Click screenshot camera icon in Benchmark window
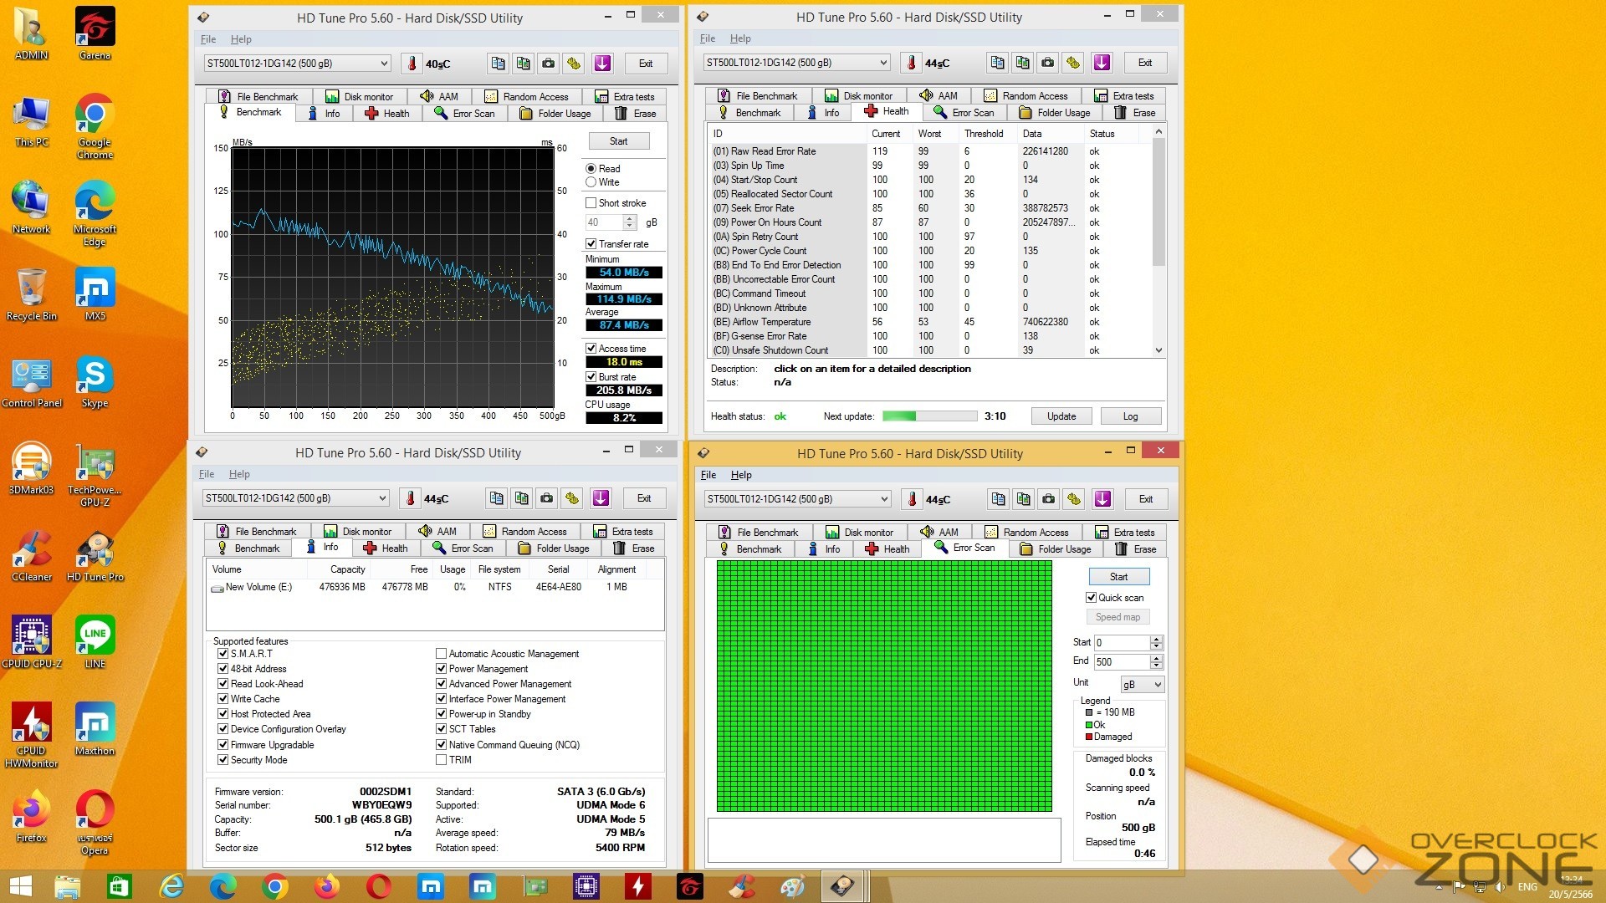 point(548,64)
